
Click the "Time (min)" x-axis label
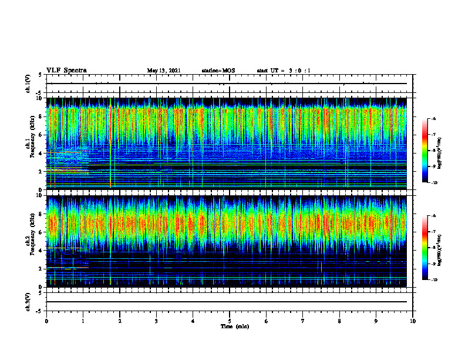tap(235, 326)
